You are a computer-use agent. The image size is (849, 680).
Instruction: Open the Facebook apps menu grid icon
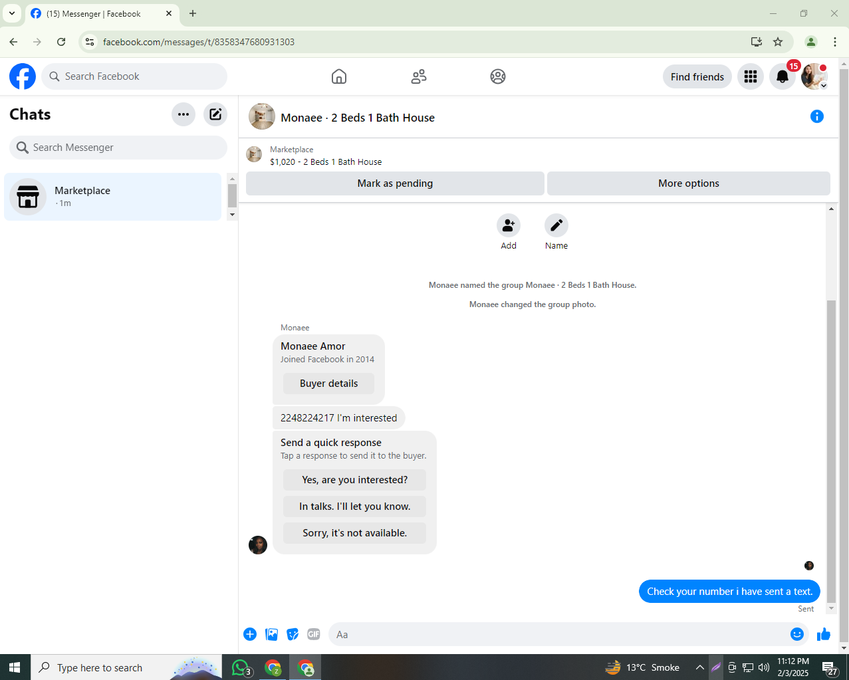[x=751, y=76]
